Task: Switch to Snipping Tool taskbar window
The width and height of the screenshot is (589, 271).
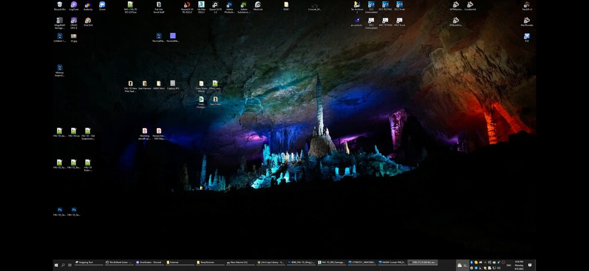Action: [89, 263]
